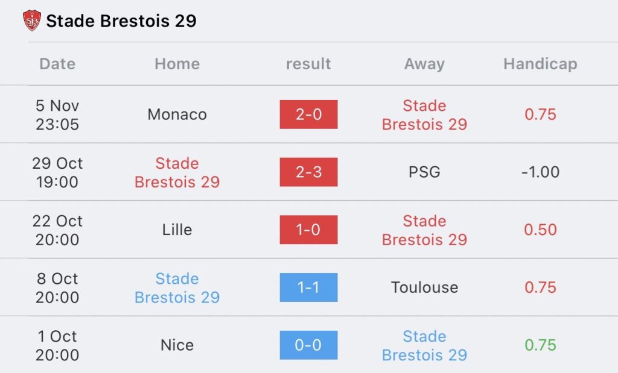Viewport: 618px width, 373px height.
Task: Open the red 2-3 result badge
Action: pos(308,172)
